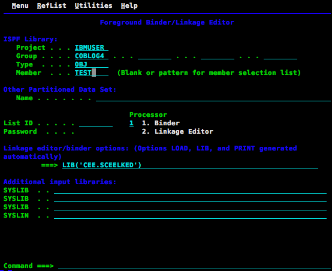Click the Member field containing TEST

tap(92, 73)
